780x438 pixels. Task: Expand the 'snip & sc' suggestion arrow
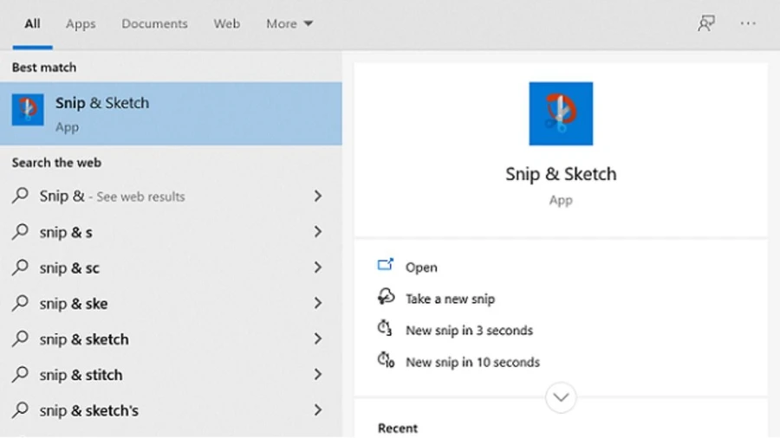[318, 267]
